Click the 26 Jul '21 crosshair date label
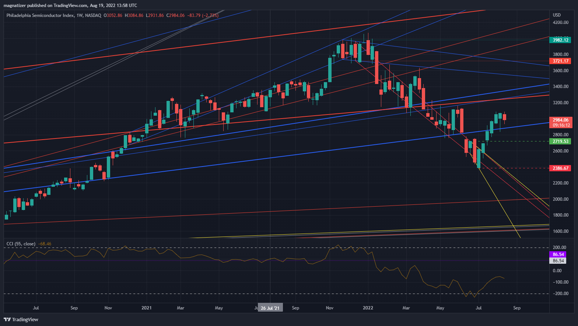The height and width of the screenshot is (326, 578). click(270, 308)
